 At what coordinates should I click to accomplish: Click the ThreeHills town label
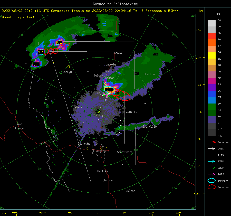pyautogui.click(x=129, y=112)
